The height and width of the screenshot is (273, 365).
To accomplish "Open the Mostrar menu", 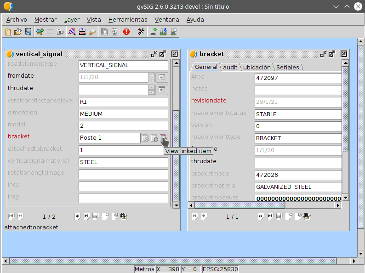I will [46, 20].
